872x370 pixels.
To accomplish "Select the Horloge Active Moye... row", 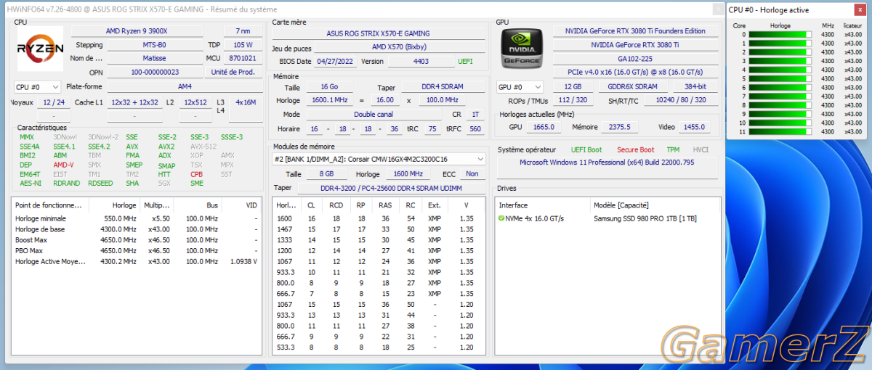I will click(x=137, y=261).
